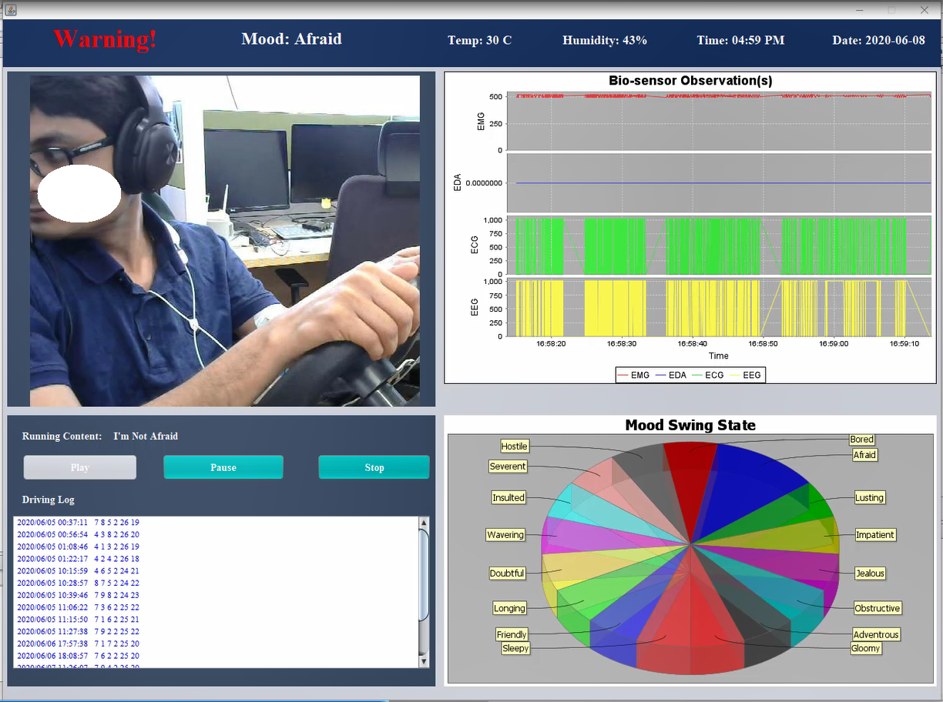Click the Java app icon in title bar
The width and height of the screenshot is (943, 702).
coord(11,9)
